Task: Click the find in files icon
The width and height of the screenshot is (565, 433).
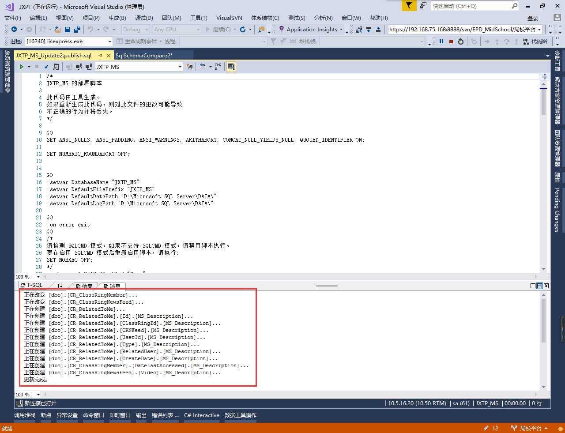Action: tap(262, 29)
